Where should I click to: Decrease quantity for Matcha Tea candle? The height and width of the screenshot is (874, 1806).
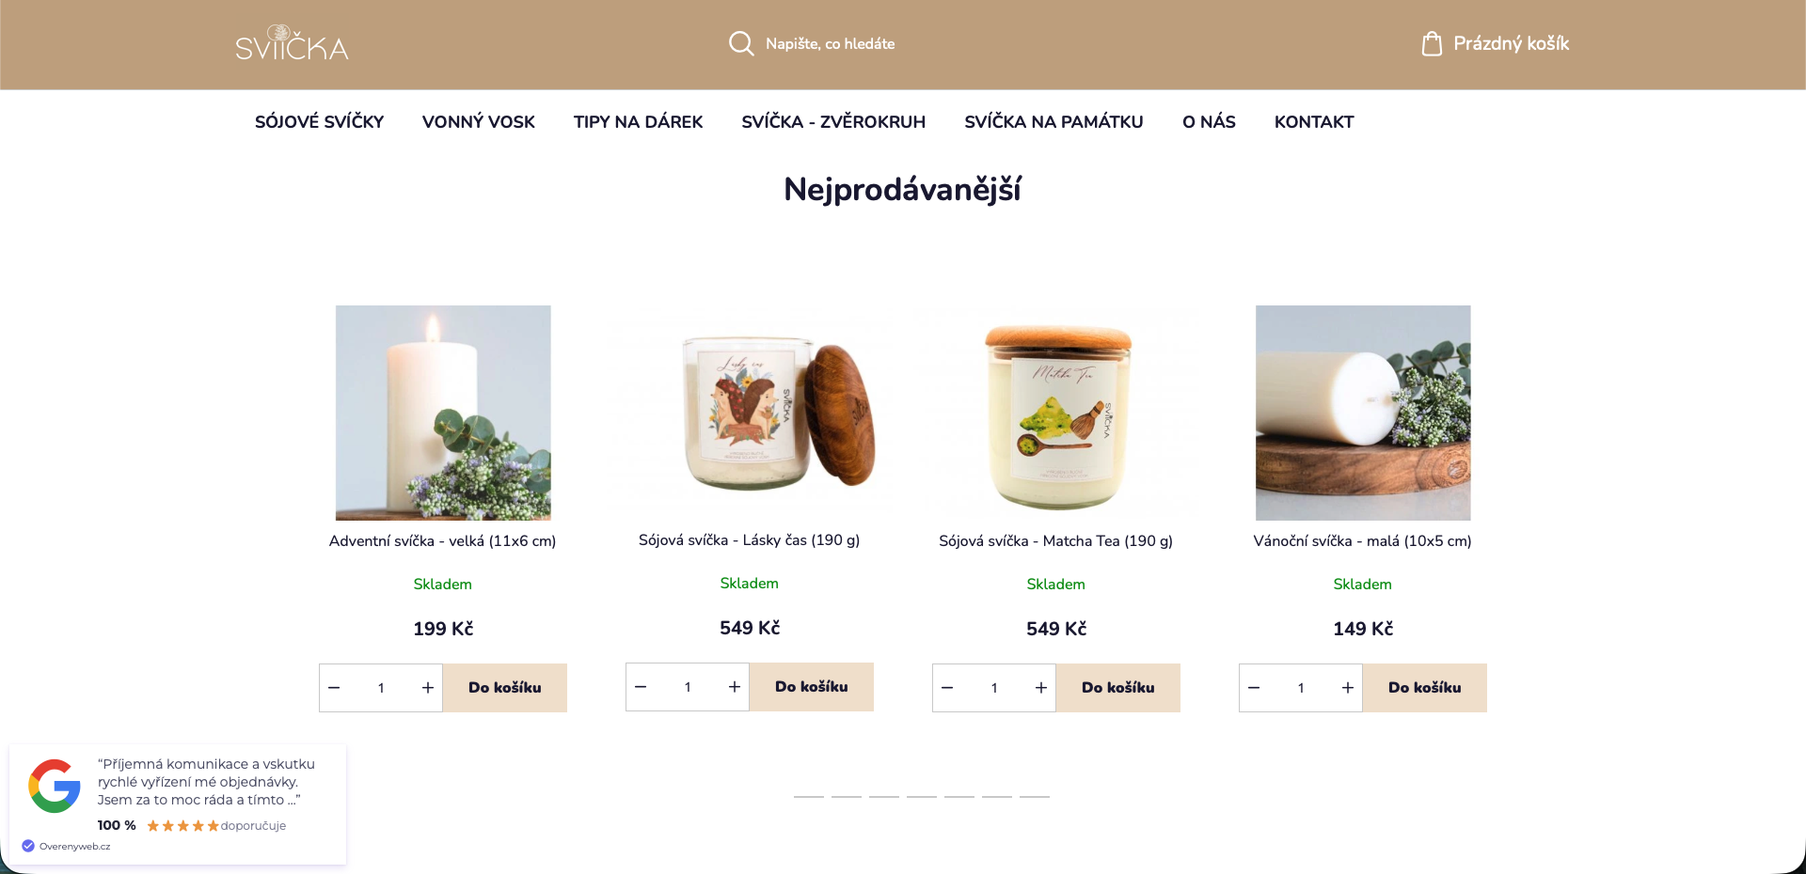[947, 688]
